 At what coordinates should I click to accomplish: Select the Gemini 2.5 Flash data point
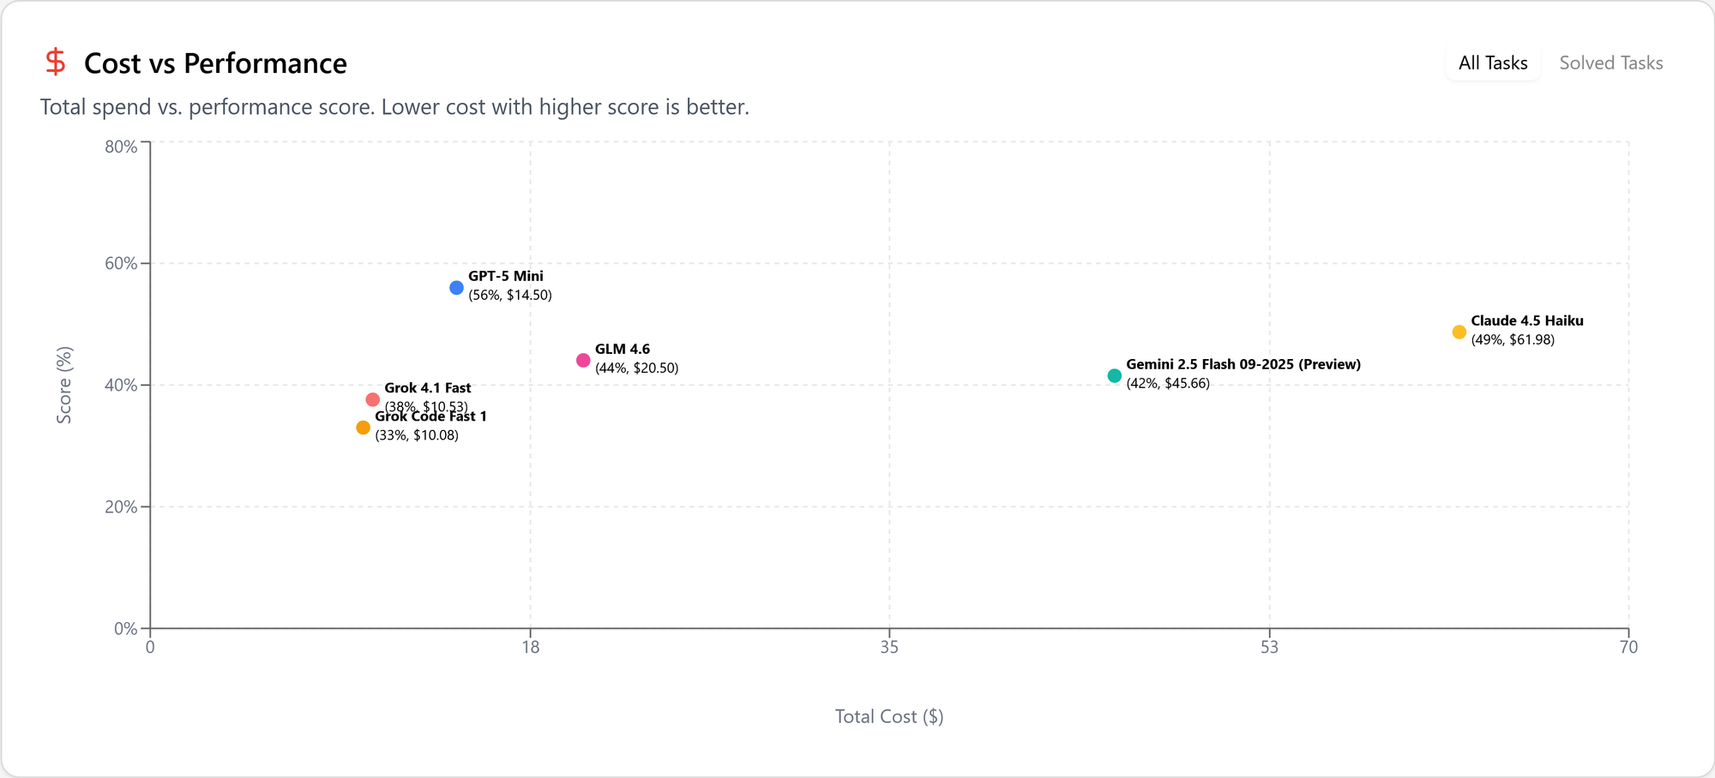point(1113,374)
